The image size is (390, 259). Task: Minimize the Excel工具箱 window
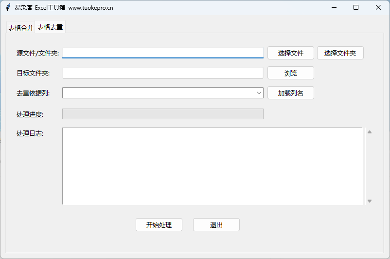coord(334,7)
